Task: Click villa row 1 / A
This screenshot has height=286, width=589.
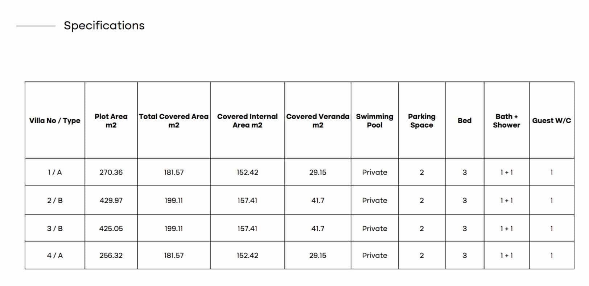Action: point(299,172)
